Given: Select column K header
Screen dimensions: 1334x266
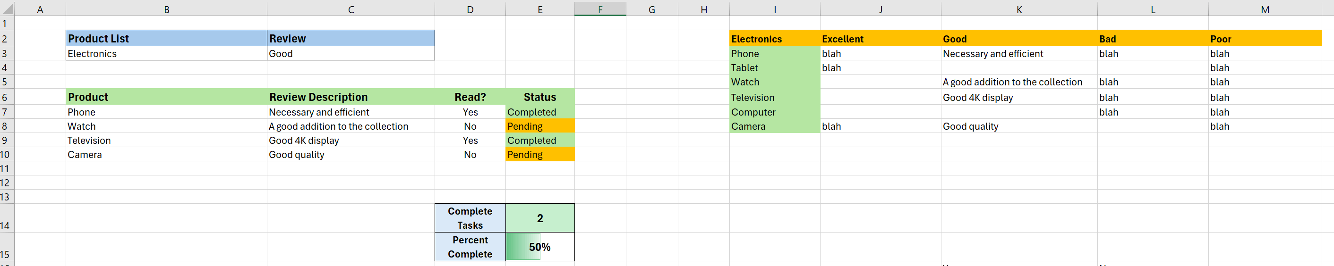Looking at the screenshot, I should tap(1018, 9).
